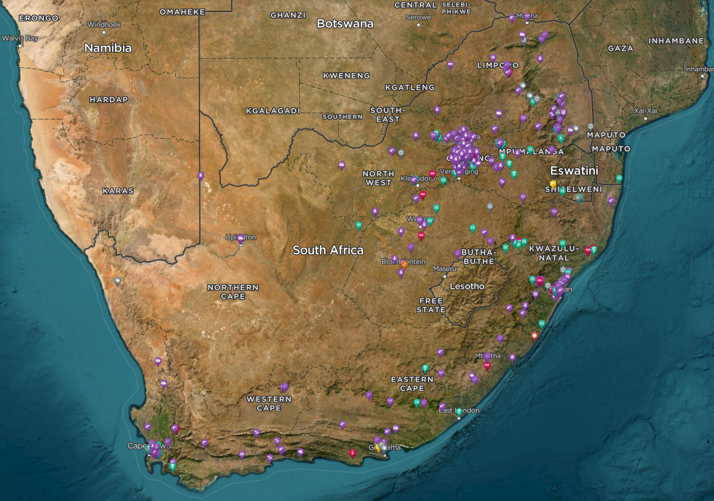The image size is (714, 501).
Task: Click the NORTH WEST province label
Action: click(378, 178)
